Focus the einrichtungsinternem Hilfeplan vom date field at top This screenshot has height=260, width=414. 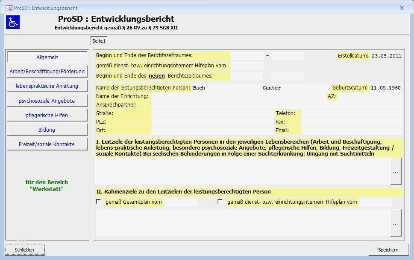coord(247,66)
